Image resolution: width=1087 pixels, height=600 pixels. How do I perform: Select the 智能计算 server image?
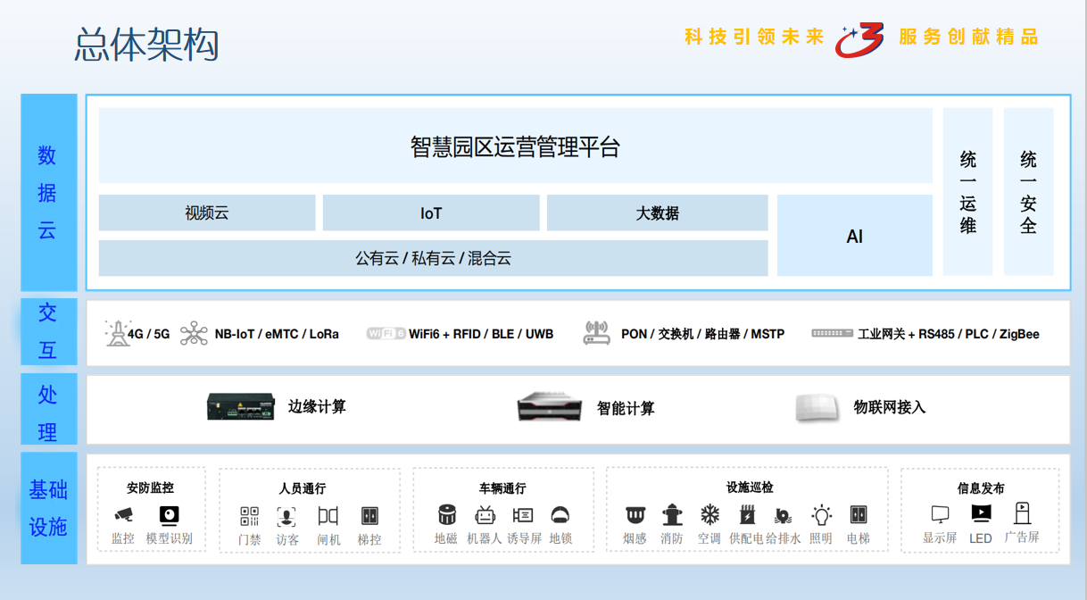550,408
